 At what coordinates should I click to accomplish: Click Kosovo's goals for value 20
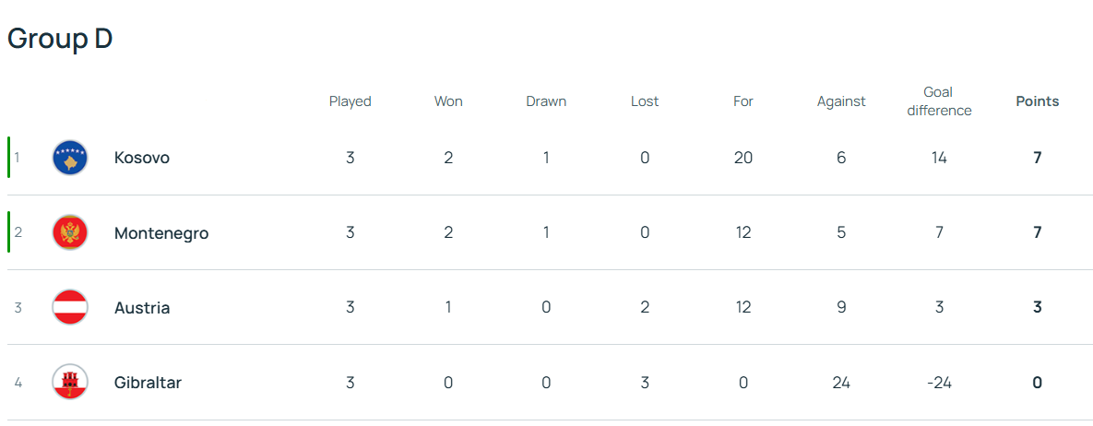(743, 158)
